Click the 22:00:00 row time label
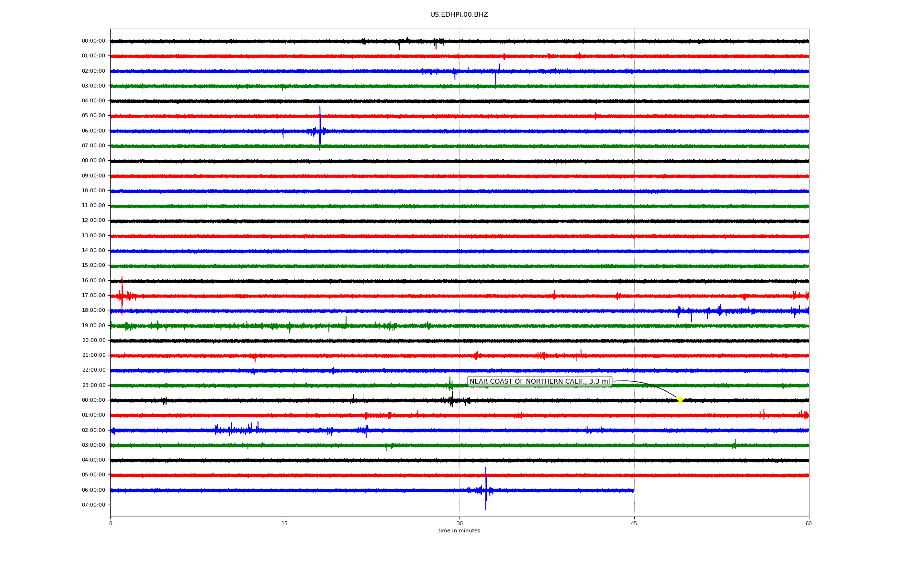The width and height of the screenshot is (919, 574). pyautogui.click(x=93, y=370)
